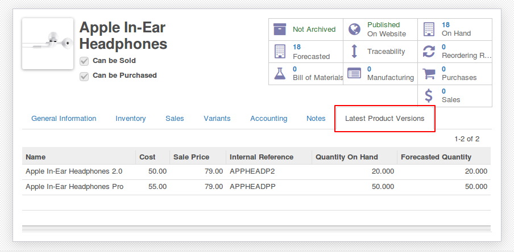Open the Accounting tab

(x=269, y=119)
